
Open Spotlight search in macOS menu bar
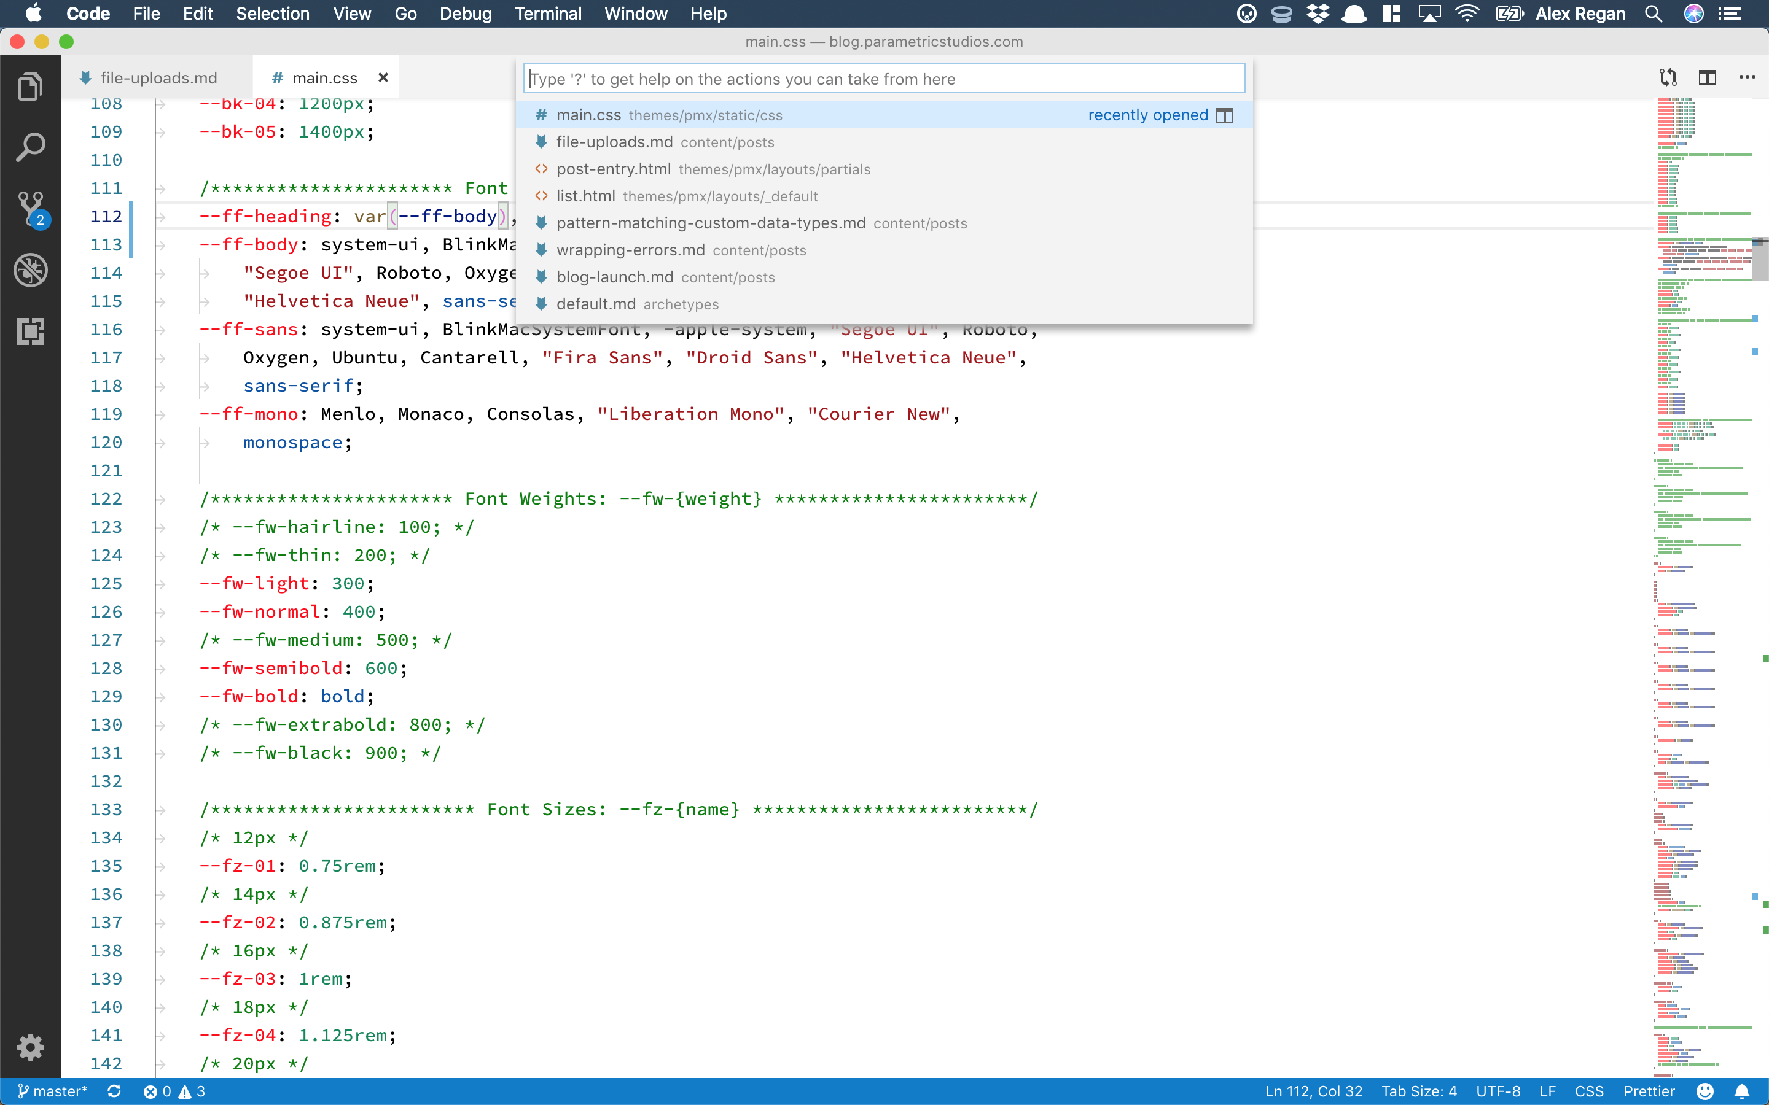[x=1654, y=14]
